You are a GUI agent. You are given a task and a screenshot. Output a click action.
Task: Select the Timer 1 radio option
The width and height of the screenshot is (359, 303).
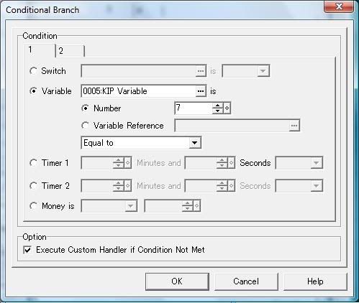(33, 163)
